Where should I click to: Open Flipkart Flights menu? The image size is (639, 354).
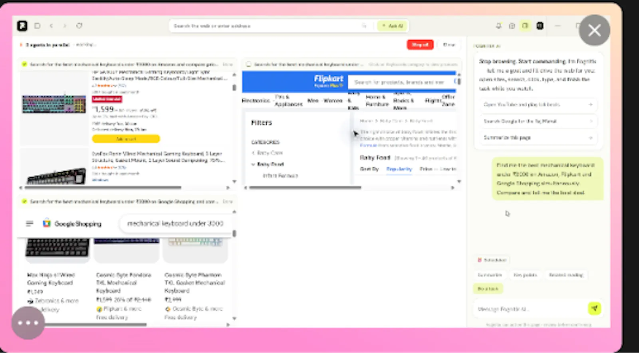433,101
